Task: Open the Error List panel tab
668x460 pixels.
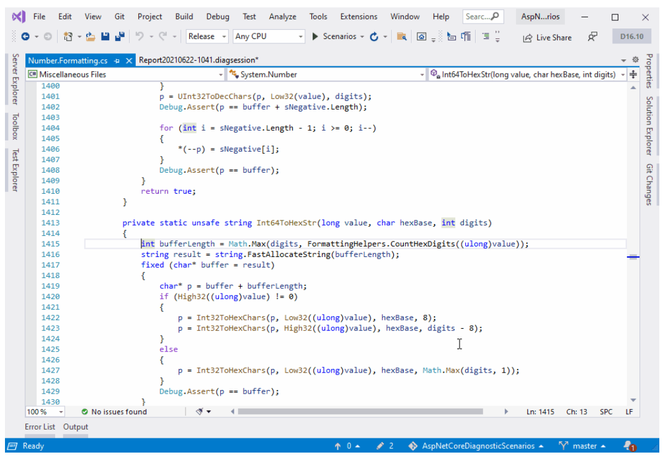Action: point(40,427)
